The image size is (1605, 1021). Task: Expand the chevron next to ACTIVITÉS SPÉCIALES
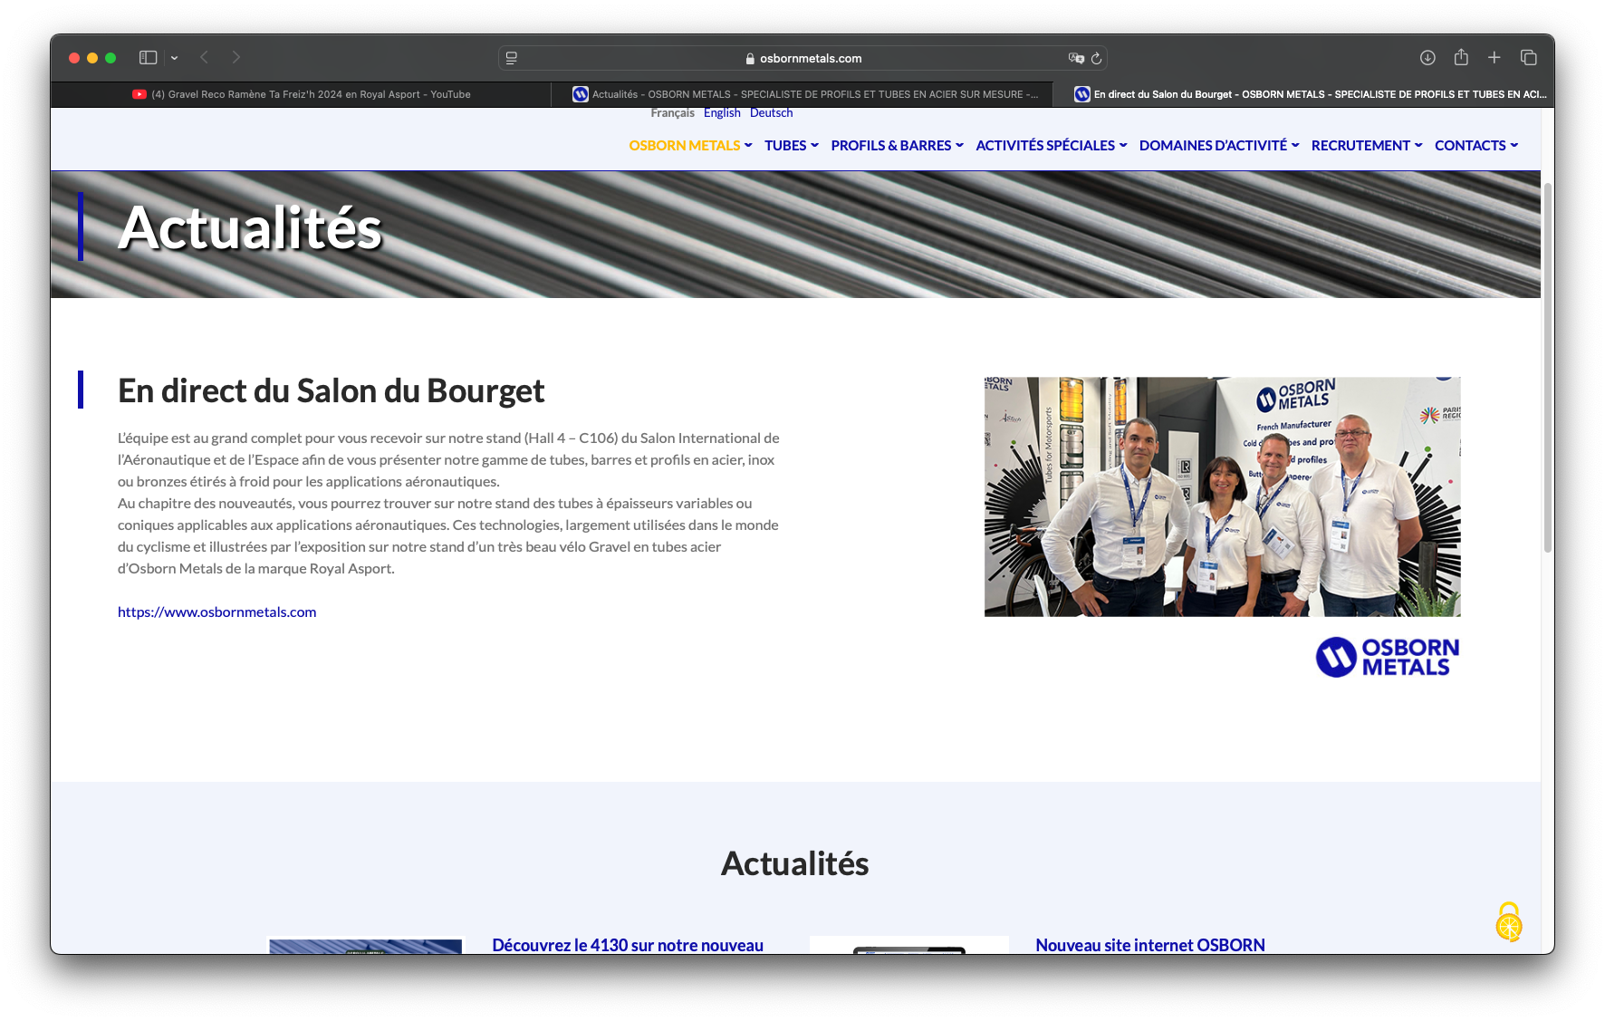(x=1123, y=145)
